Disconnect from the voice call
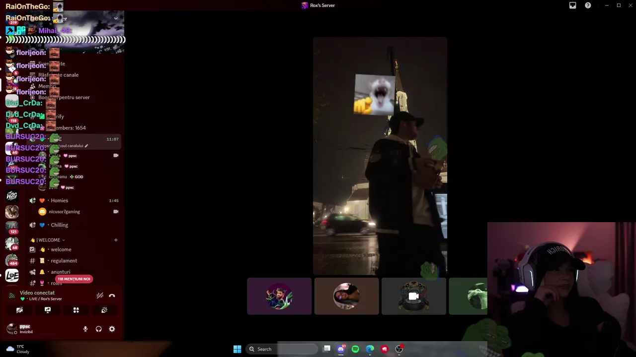Screen dimensions: 636x357 [112, 296]
